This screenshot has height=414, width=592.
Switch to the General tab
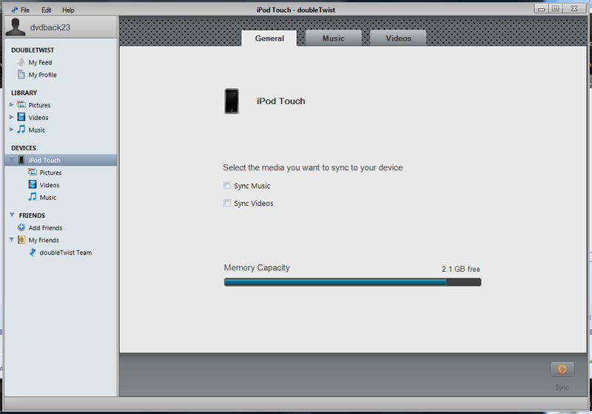tap(269, 39)
